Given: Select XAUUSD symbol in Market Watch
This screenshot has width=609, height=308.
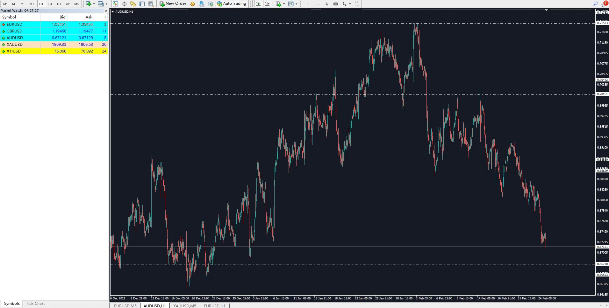Looking at the screenshot, I should tap(15, 44).
